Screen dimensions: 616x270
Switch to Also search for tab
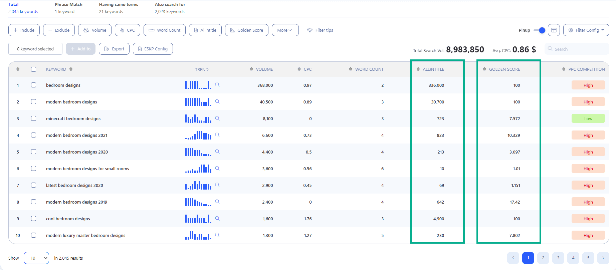[x=170, y=8]
